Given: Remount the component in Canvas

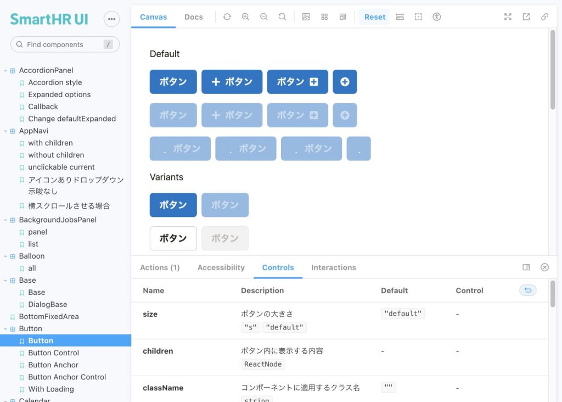Looking at the screenshot, I should pyautogui.click(x=227, y=16).
